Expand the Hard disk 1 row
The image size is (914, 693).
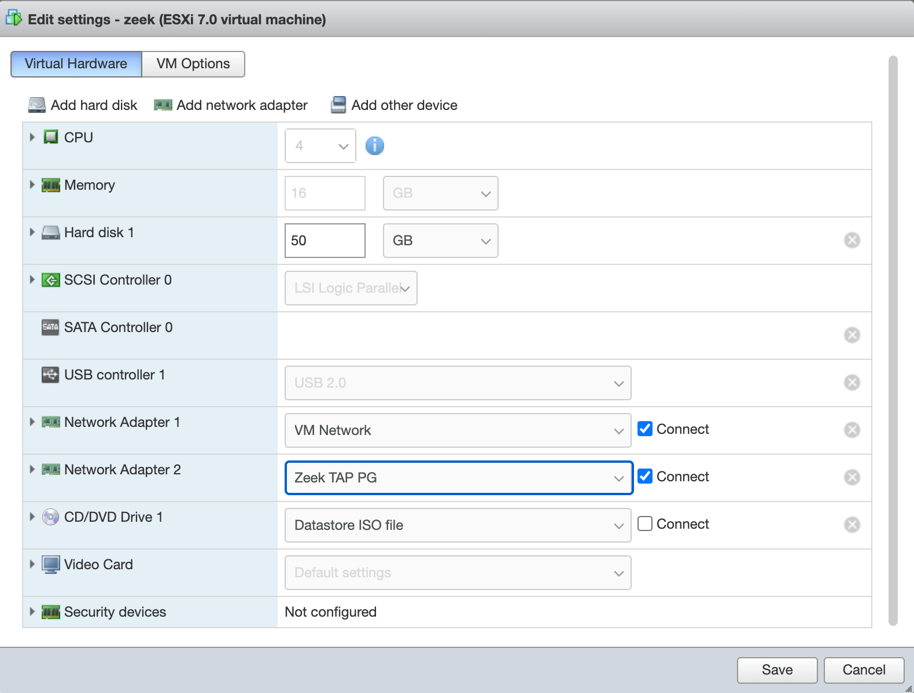(32, 232)
